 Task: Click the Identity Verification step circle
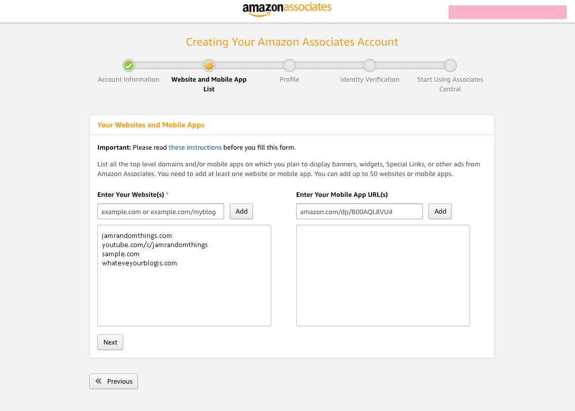(x=370, y=65)
